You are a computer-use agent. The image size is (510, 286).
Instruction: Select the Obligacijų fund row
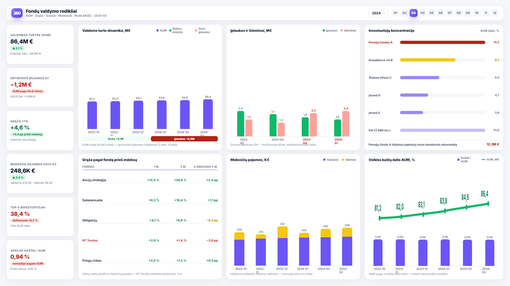click(150, 220)
